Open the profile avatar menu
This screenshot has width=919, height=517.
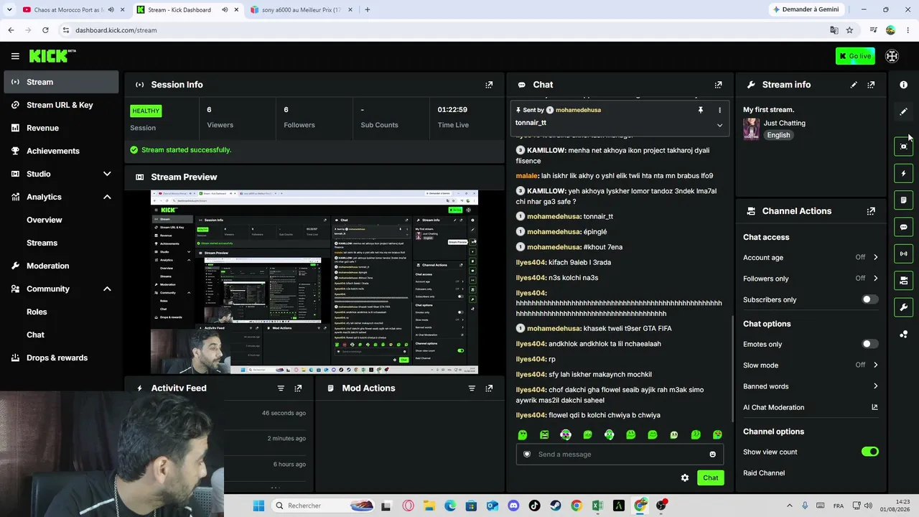pyautogui.click(x=892, y=56)
